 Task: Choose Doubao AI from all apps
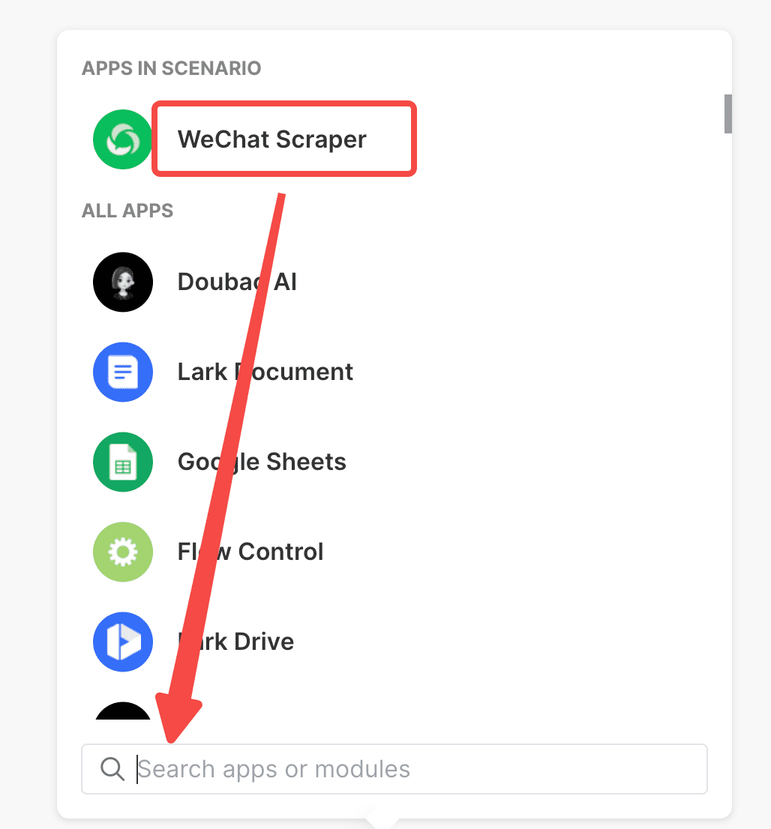coord(237,283)
